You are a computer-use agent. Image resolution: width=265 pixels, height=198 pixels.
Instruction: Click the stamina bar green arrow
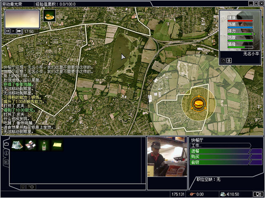(x=255, y=34)
